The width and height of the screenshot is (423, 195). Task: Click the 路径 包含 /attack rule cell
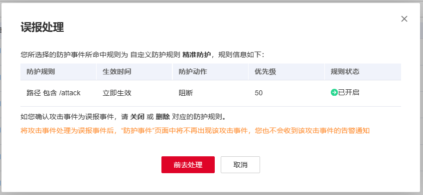tap(53, 93)
